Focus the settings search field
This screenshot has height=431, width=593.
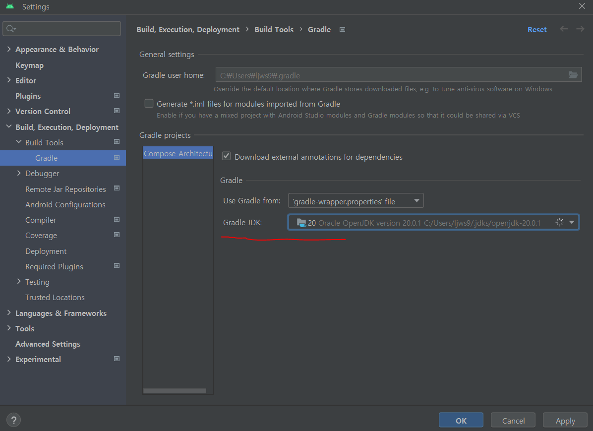tap(61, 29)
